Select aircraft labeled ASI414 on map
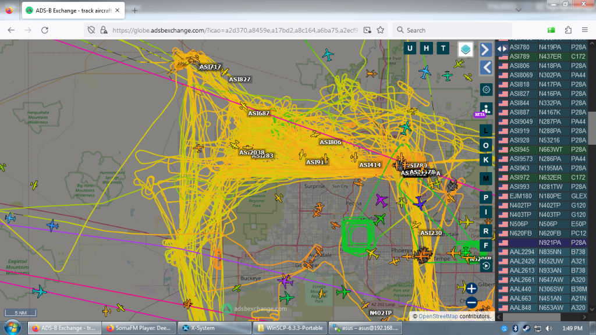 click(x=370, y=165)
